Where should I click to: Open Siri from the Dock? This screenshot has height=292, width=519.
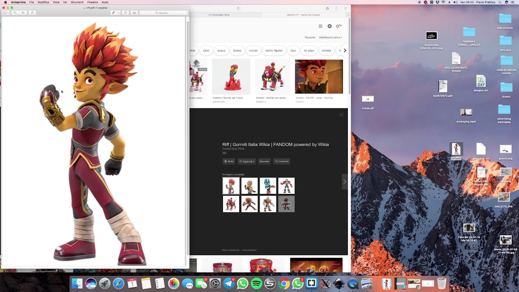pos(91,283)
